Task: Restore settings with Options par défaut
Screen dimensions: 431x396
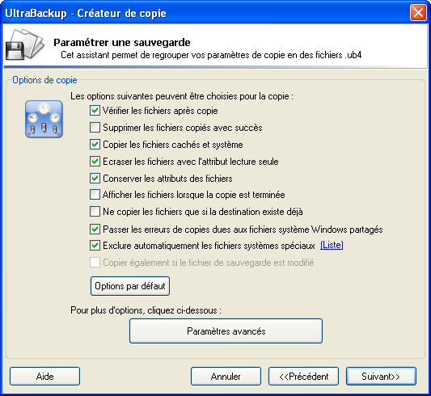Action: pos(130,286)
